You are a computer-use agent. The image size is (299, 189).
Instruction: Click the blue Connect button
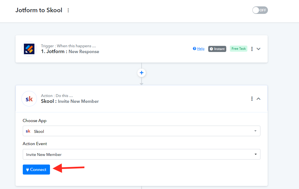point(36,170)
